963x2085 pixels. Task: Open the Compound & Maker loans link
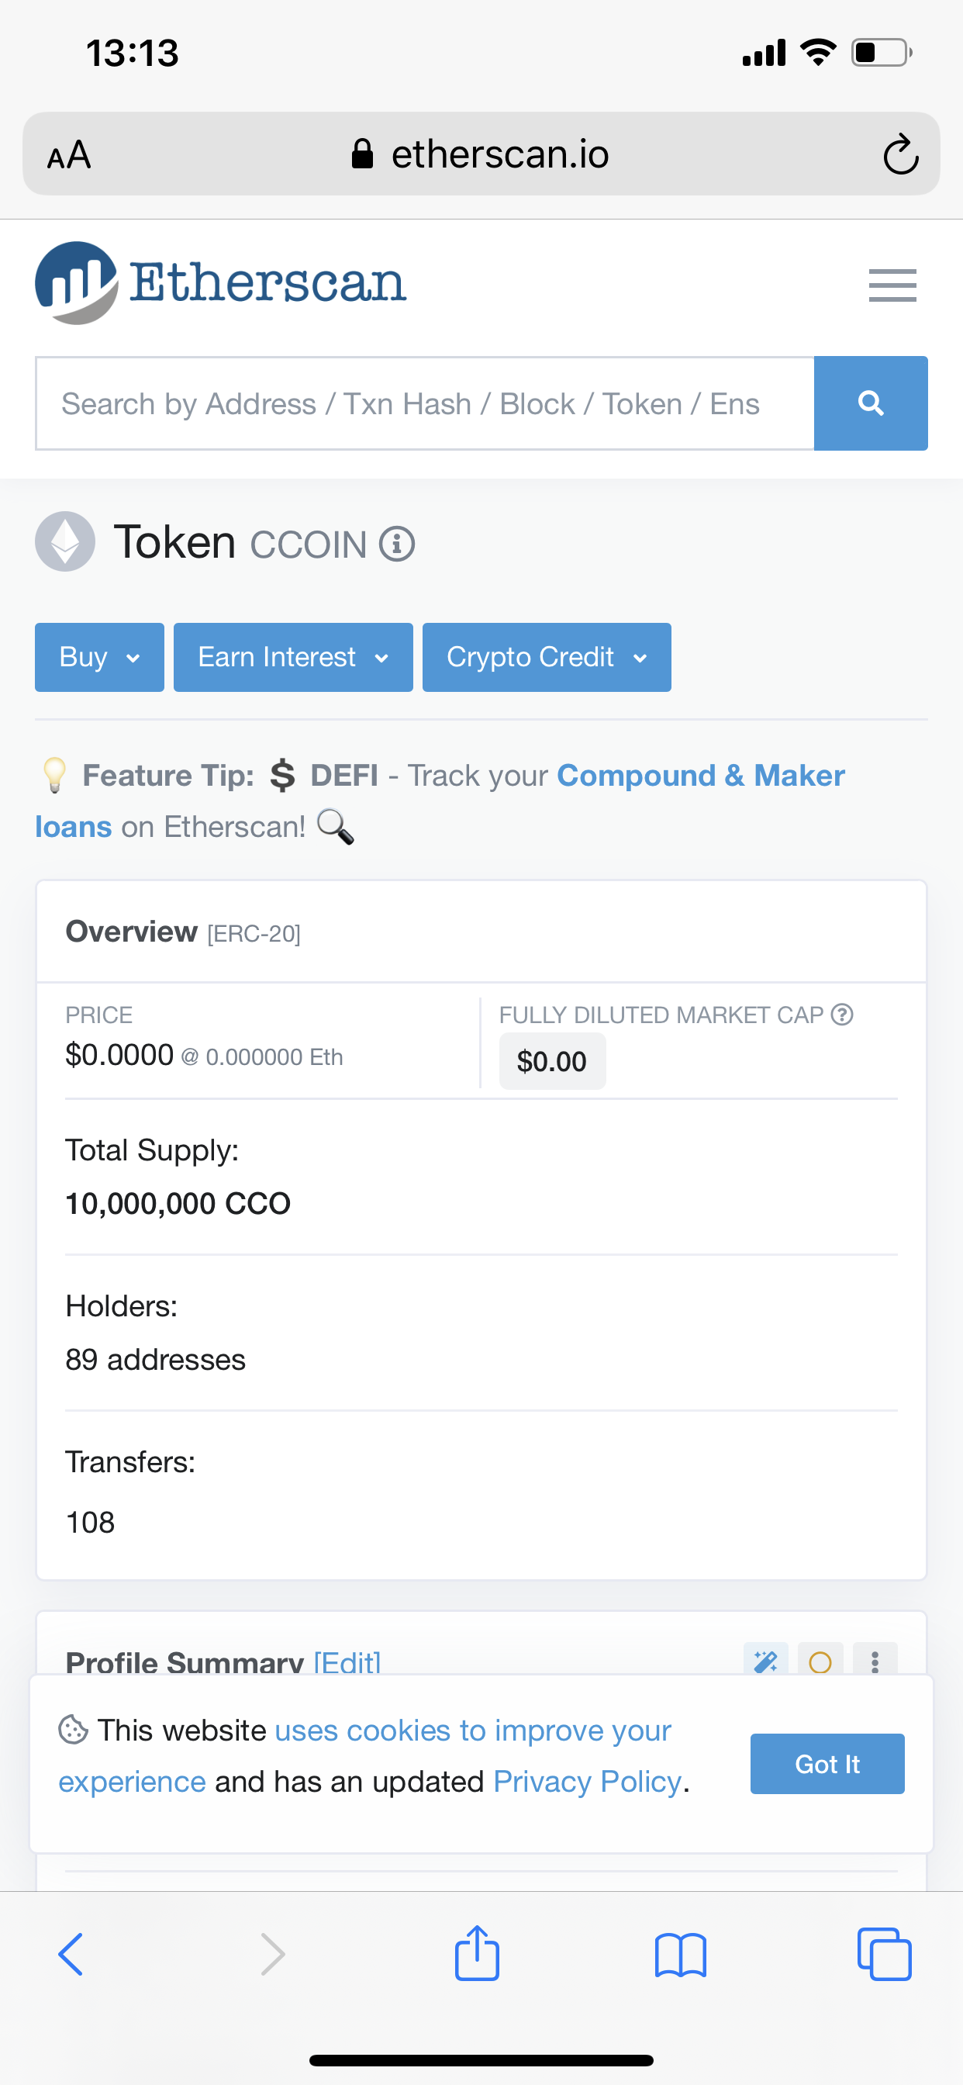click(700, 776)
